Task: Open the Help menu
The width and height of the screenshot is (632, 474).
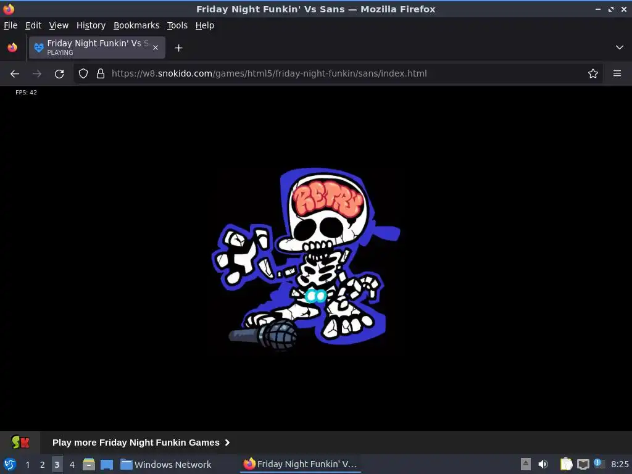Action: [205, 25]
